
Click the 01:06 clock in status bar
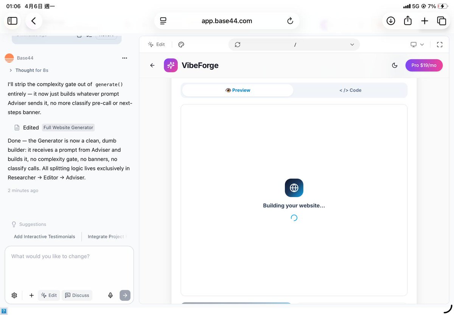click(13, 6)
